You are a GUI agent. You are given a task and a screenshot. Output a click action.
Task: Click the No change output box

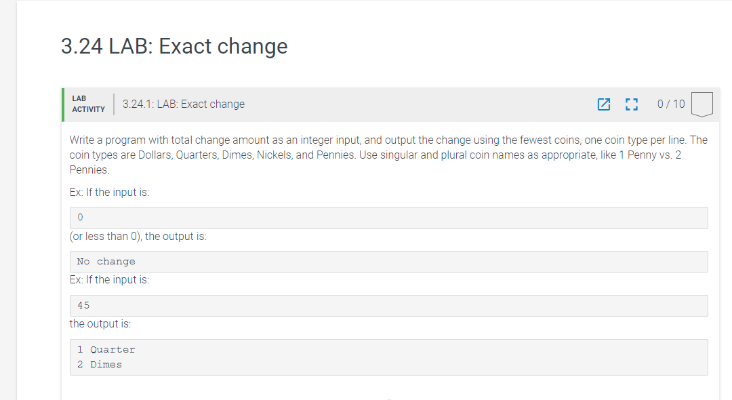(388, 262)
